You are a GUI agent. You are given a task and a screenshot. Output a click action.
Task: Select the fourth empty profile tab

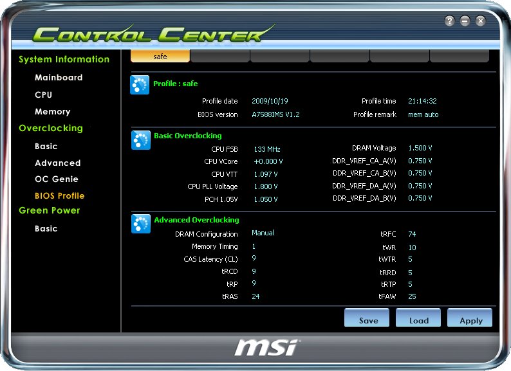pos(340,56)
